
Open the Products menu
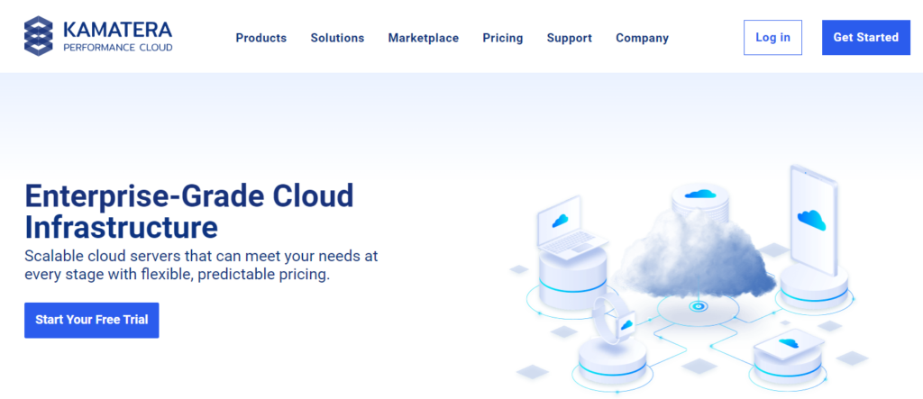click(260, 38)
